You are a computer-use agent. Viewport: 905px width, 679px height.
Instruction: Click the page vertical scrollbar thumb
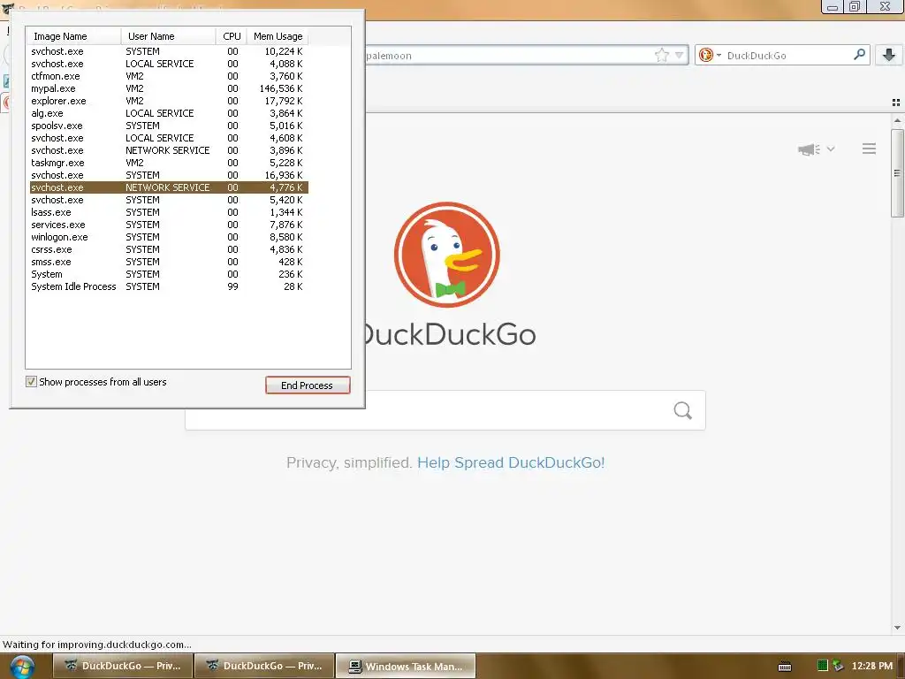tap(897, 173)
